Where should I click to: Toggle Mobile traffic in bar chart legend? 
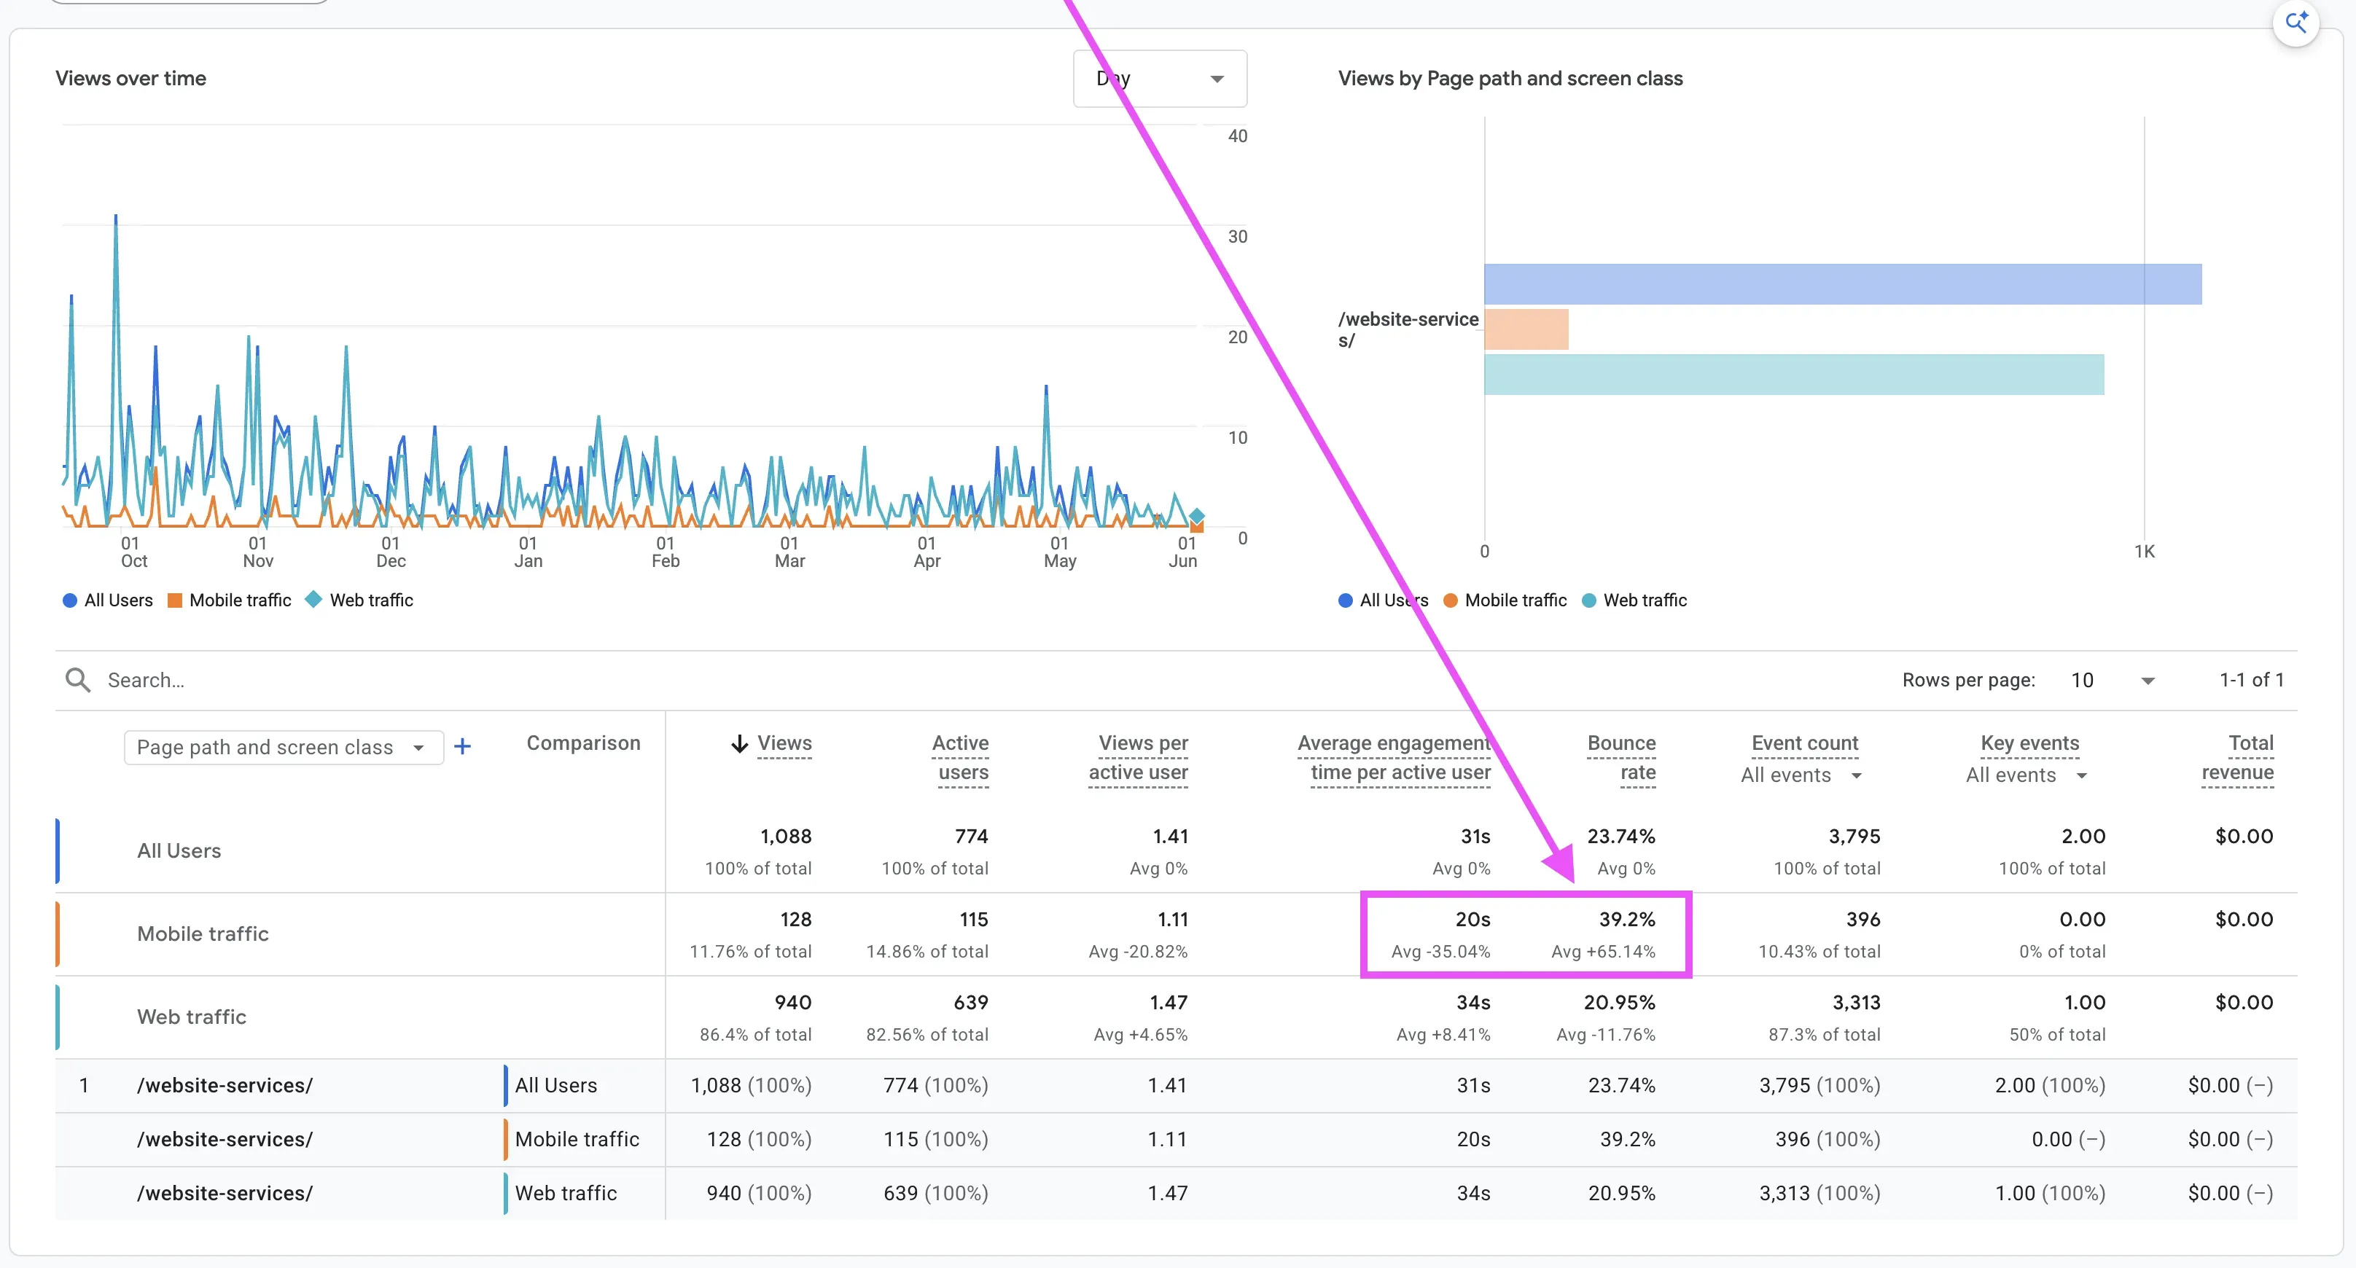pos(1505,600)
